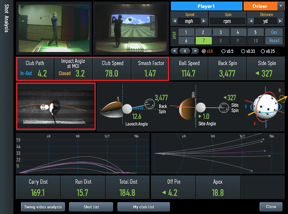Pause the swing video playback
Screen dimensions: 288x214
click(x=185, y=51)
